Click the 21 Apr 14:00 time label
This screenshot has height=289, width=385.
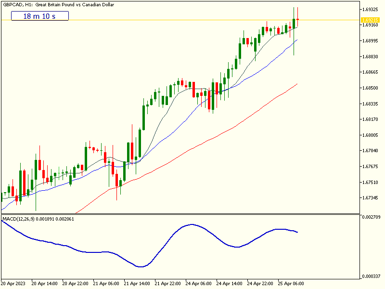(x=138, y=284)
